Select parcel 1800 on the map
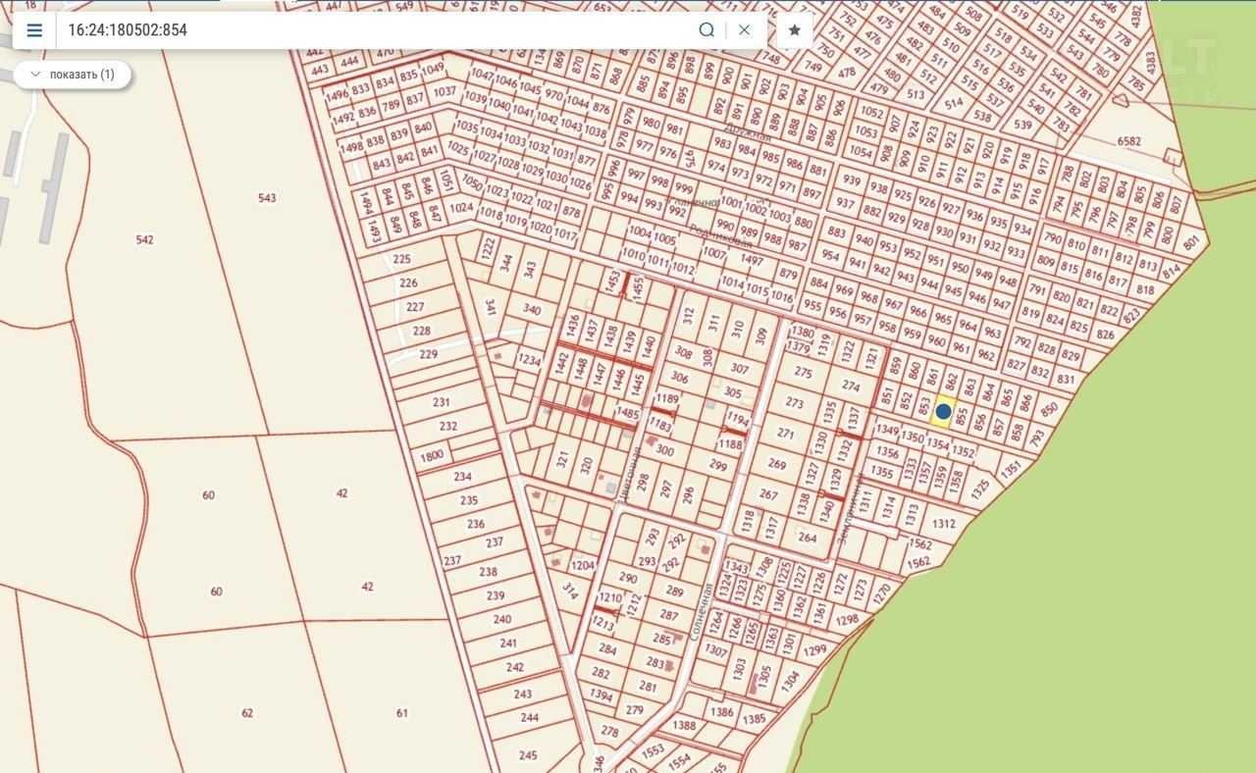The height and width of the screenshot is (773, 1256). [432, 456]
